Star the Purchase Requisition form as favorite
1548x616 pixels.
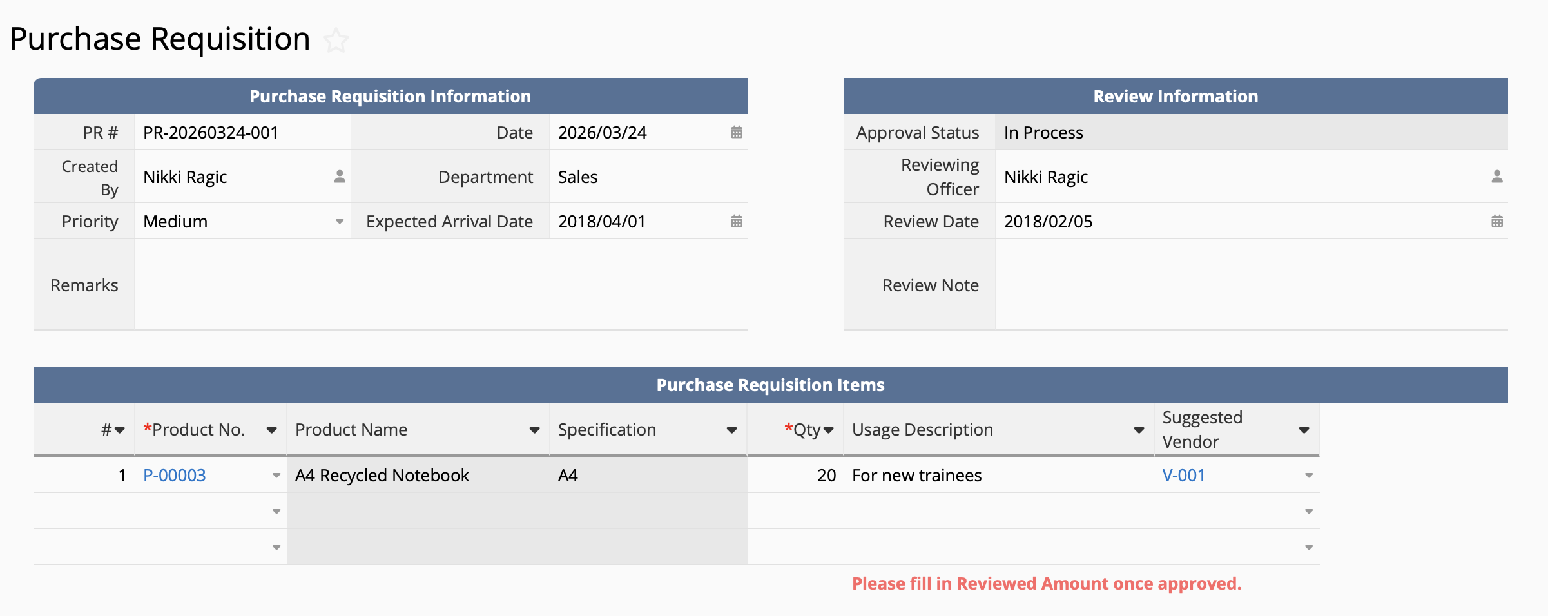pyautogui.click(x=336, y=41)
